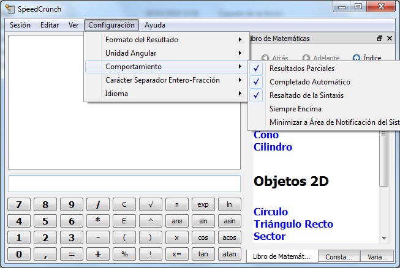Click the power ^ key

pos(151,221)
